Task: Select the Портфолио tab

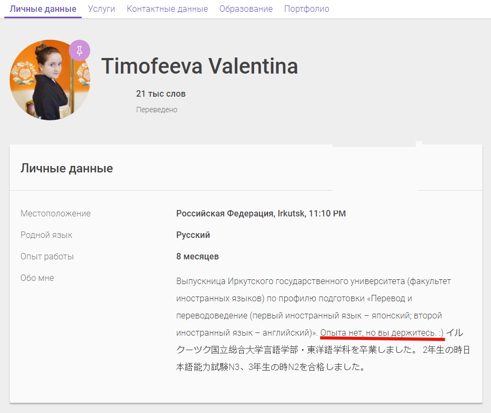Action: (x=307, y=9)
